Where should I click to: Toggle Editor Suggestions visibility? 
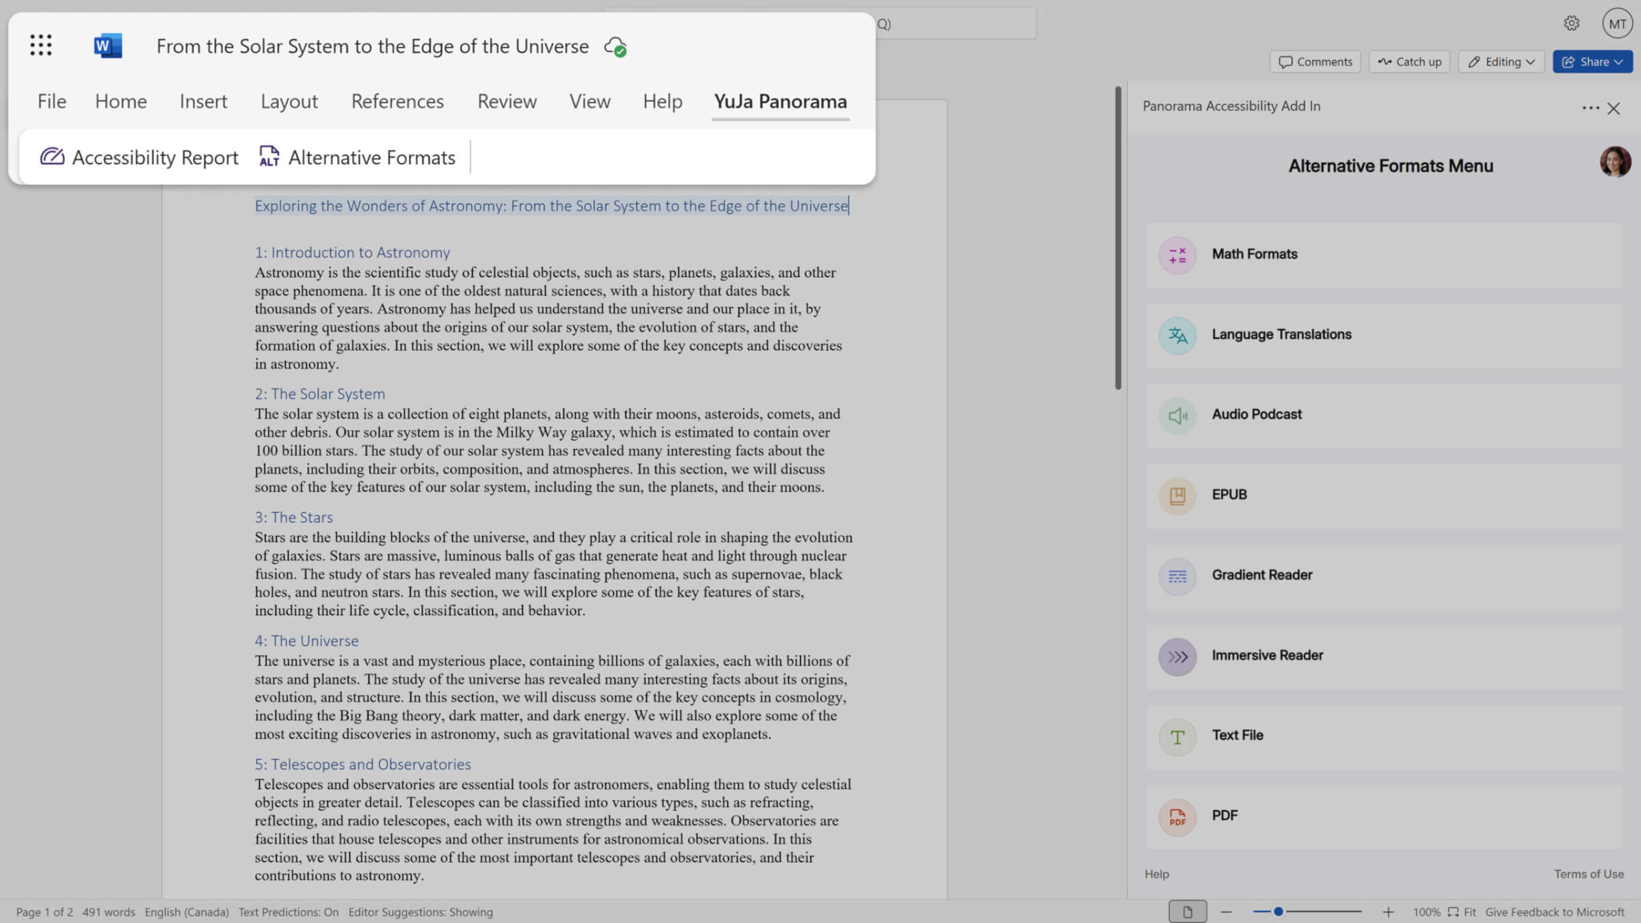pyautogui.click(x=420, y=912)
